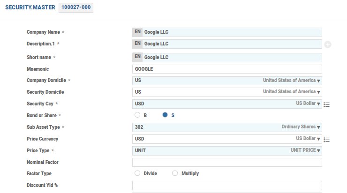Click the 100027-000 record ID tab
The height and width of the screenshot is (193, 347).
click(76, 8)
